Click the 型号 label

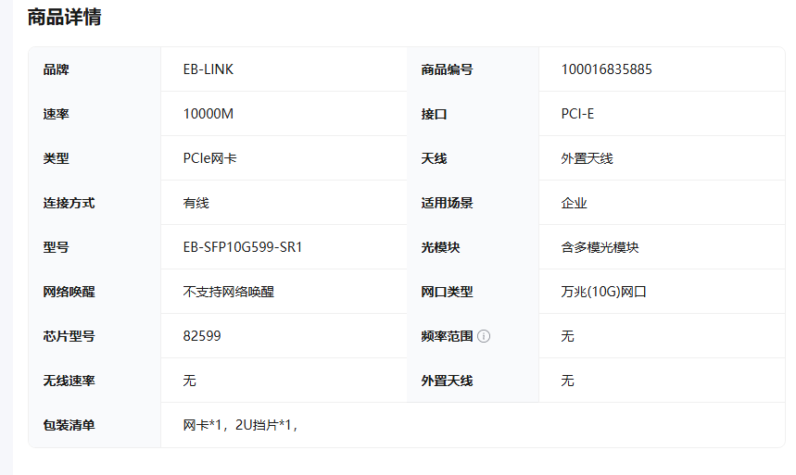click(56, 247)
